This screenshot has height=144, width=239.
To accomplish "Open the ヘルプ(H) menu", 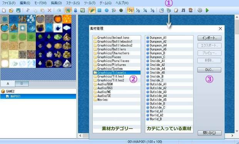I will tap(122, 3).
